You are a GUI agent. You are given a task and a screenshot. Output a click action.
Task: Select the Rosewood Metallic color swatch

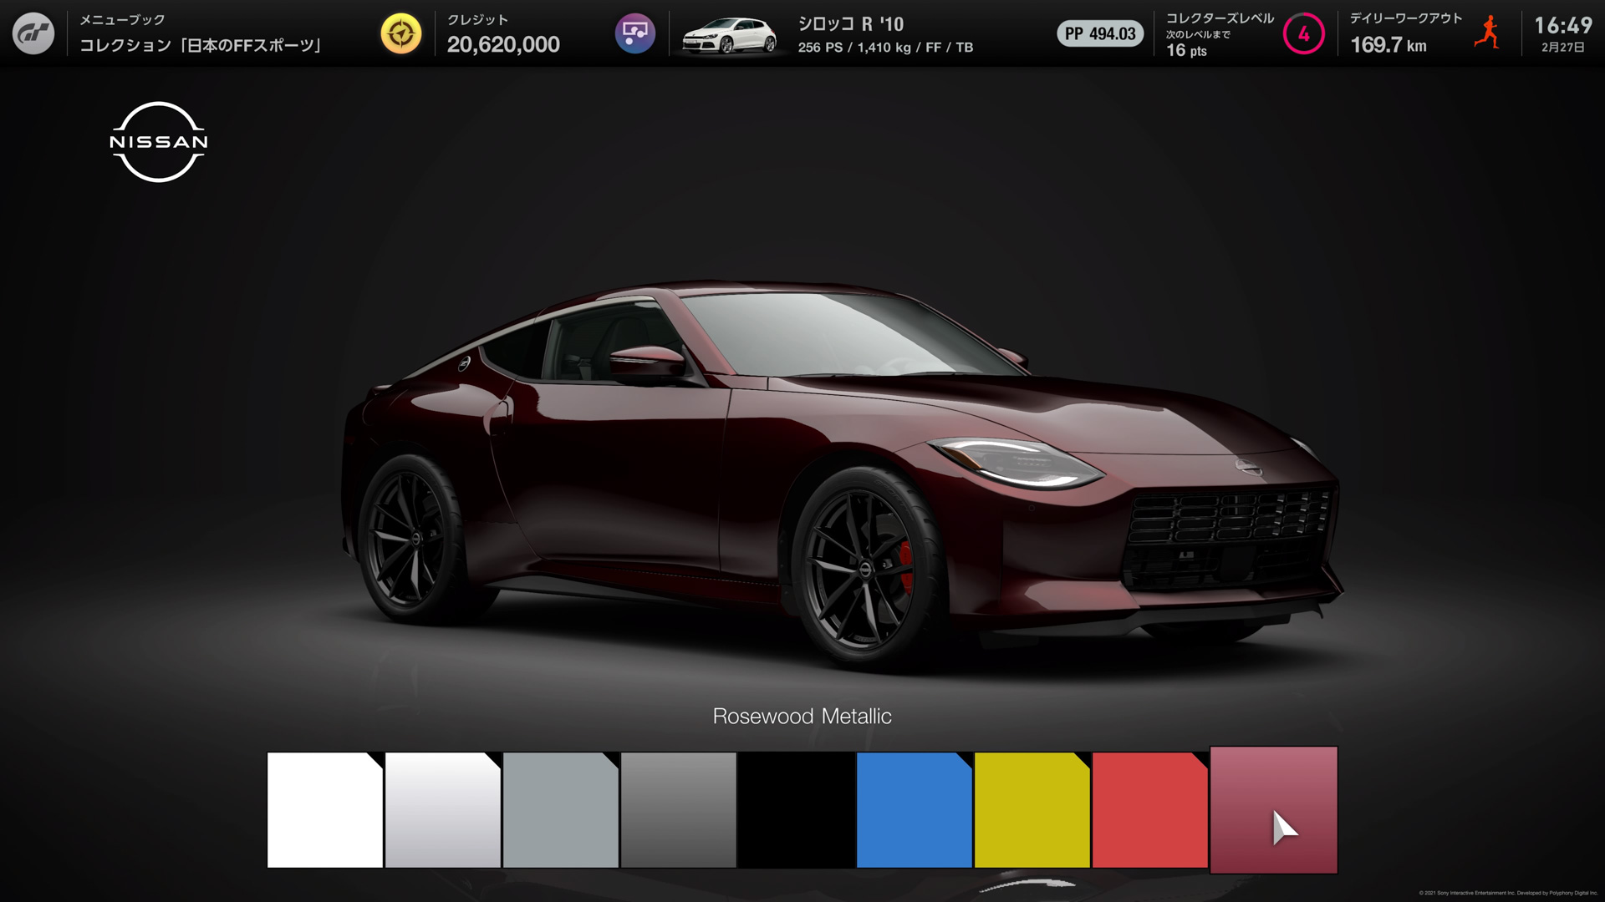[x=1272, y=808]
